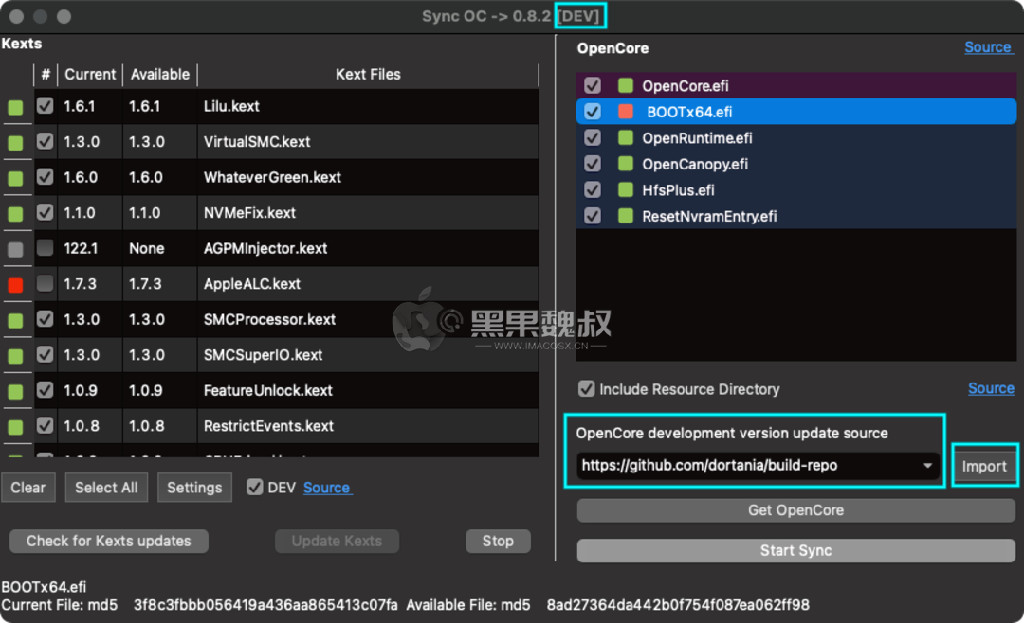The image size is (1024, 623).
Task: Click the green indicator next to ResetNvramEntry.efi
Action: [x=624, y=216]
